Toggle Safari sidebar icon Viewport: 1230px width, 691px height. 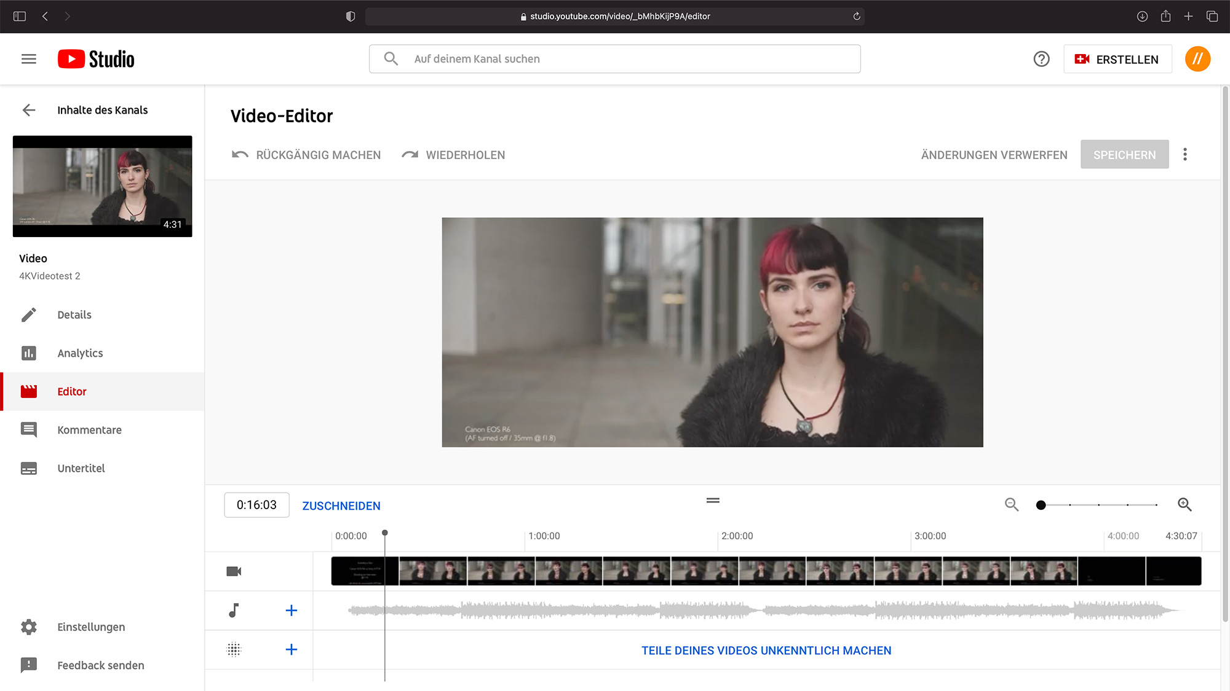tap(20, 17)
